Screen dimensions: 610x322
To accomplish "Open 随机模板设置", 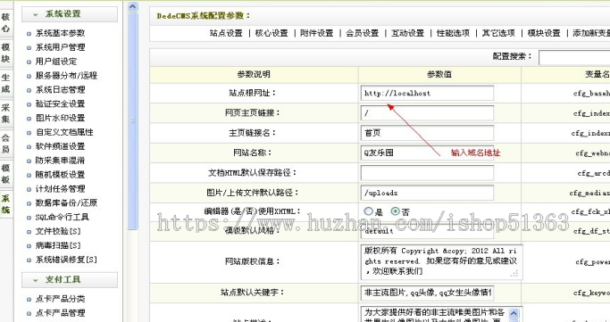I will [61, 175].
